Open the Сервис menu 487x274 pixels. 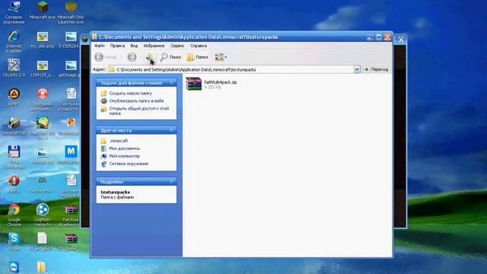pyautogui.click(x=177, y=46)
